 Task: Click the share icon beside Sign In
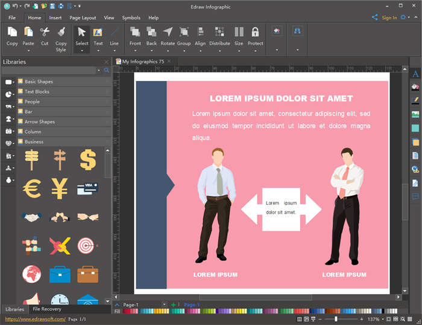coord(375,18)
